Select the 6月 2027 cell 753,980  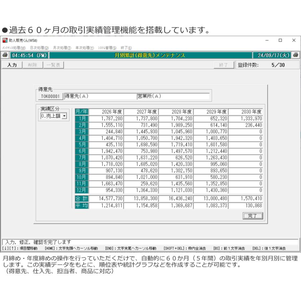pos(141,151)
